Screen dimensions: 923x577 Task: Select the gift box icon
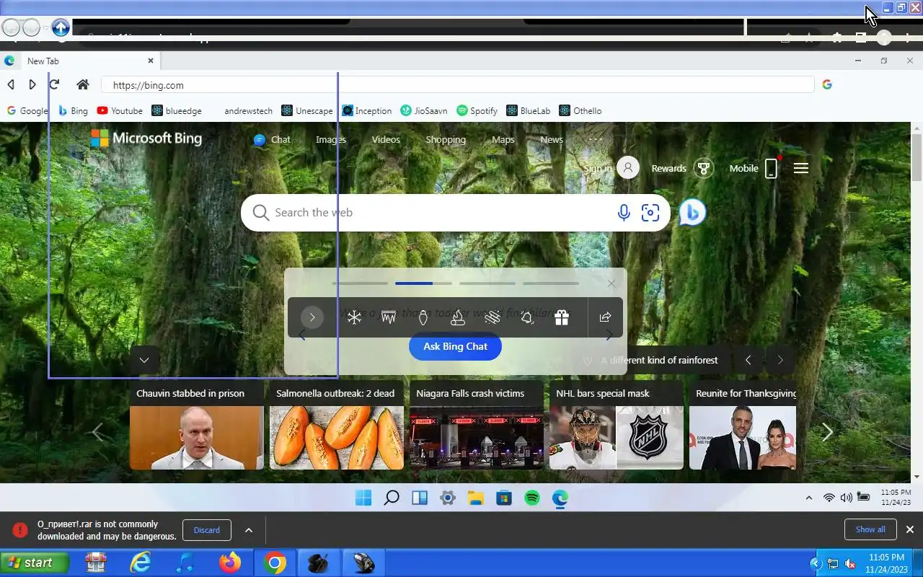(x=562, y=317)
